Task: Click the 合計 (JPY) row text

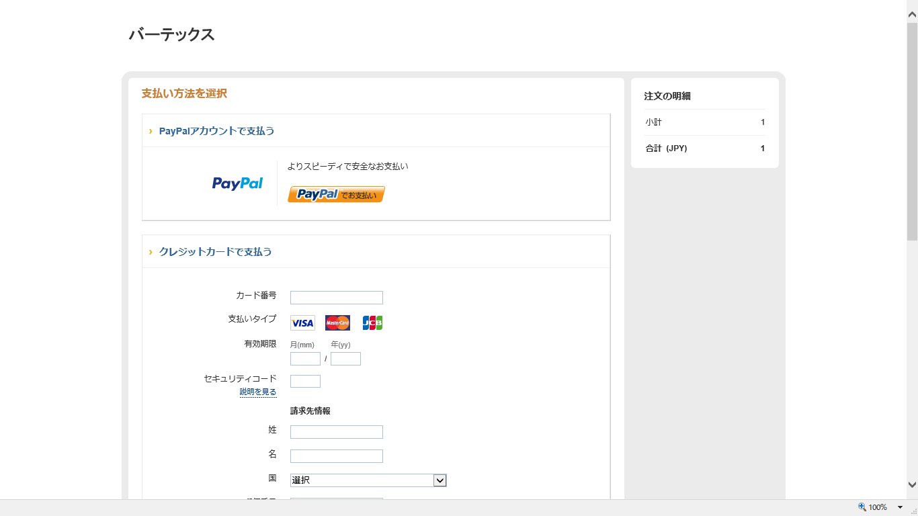Action: click(x=666, y=148)
